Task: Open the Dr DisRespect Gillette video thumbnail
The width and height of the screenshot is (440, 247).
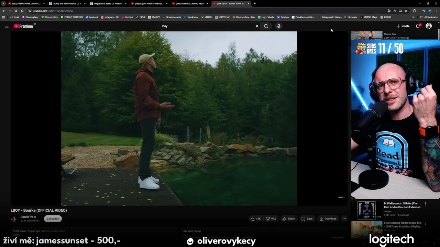Action: 366,210
